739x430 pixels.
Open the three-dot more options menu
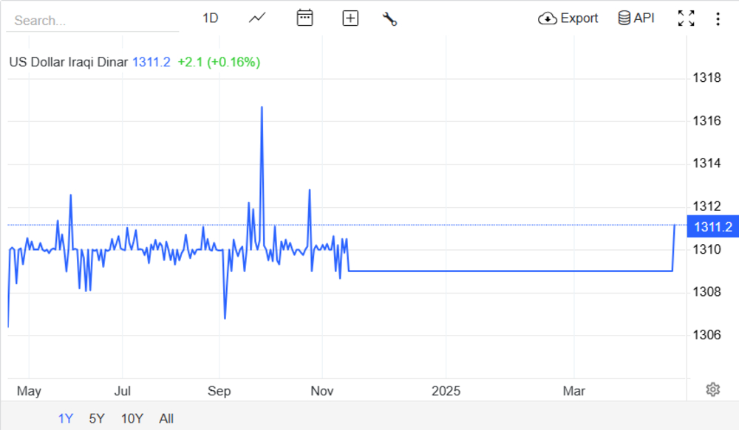(718, 18)
